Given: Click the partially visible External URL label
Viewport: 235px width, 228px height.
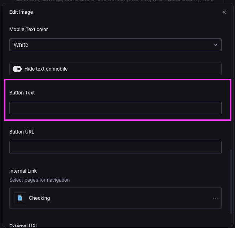Looking at the screenshot, I should coord(23,226).
